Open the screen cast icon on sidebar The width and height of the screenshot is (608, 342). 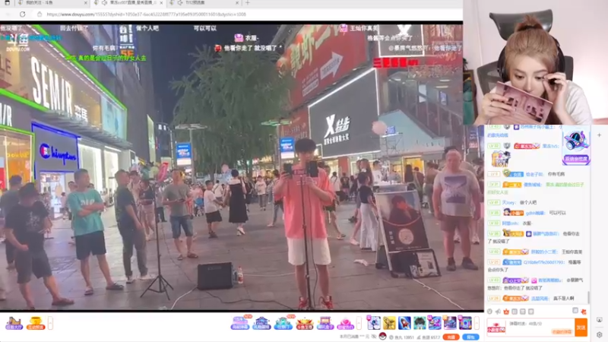599,320
